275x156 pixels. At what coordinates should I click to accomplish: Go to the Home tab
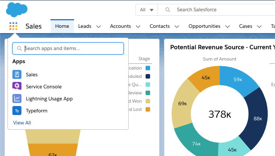coord(62,26)
